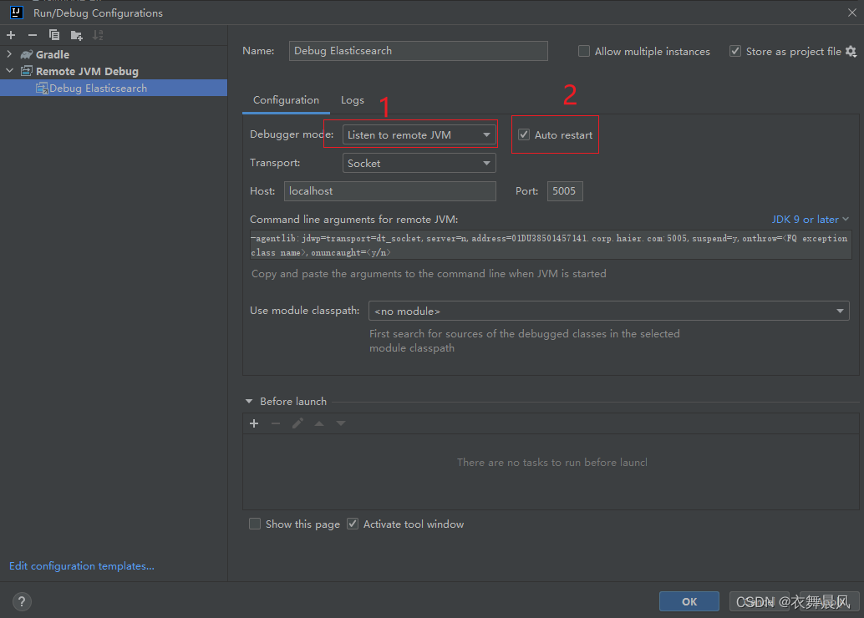Copy the selected configuration

[x=54, y=35]
